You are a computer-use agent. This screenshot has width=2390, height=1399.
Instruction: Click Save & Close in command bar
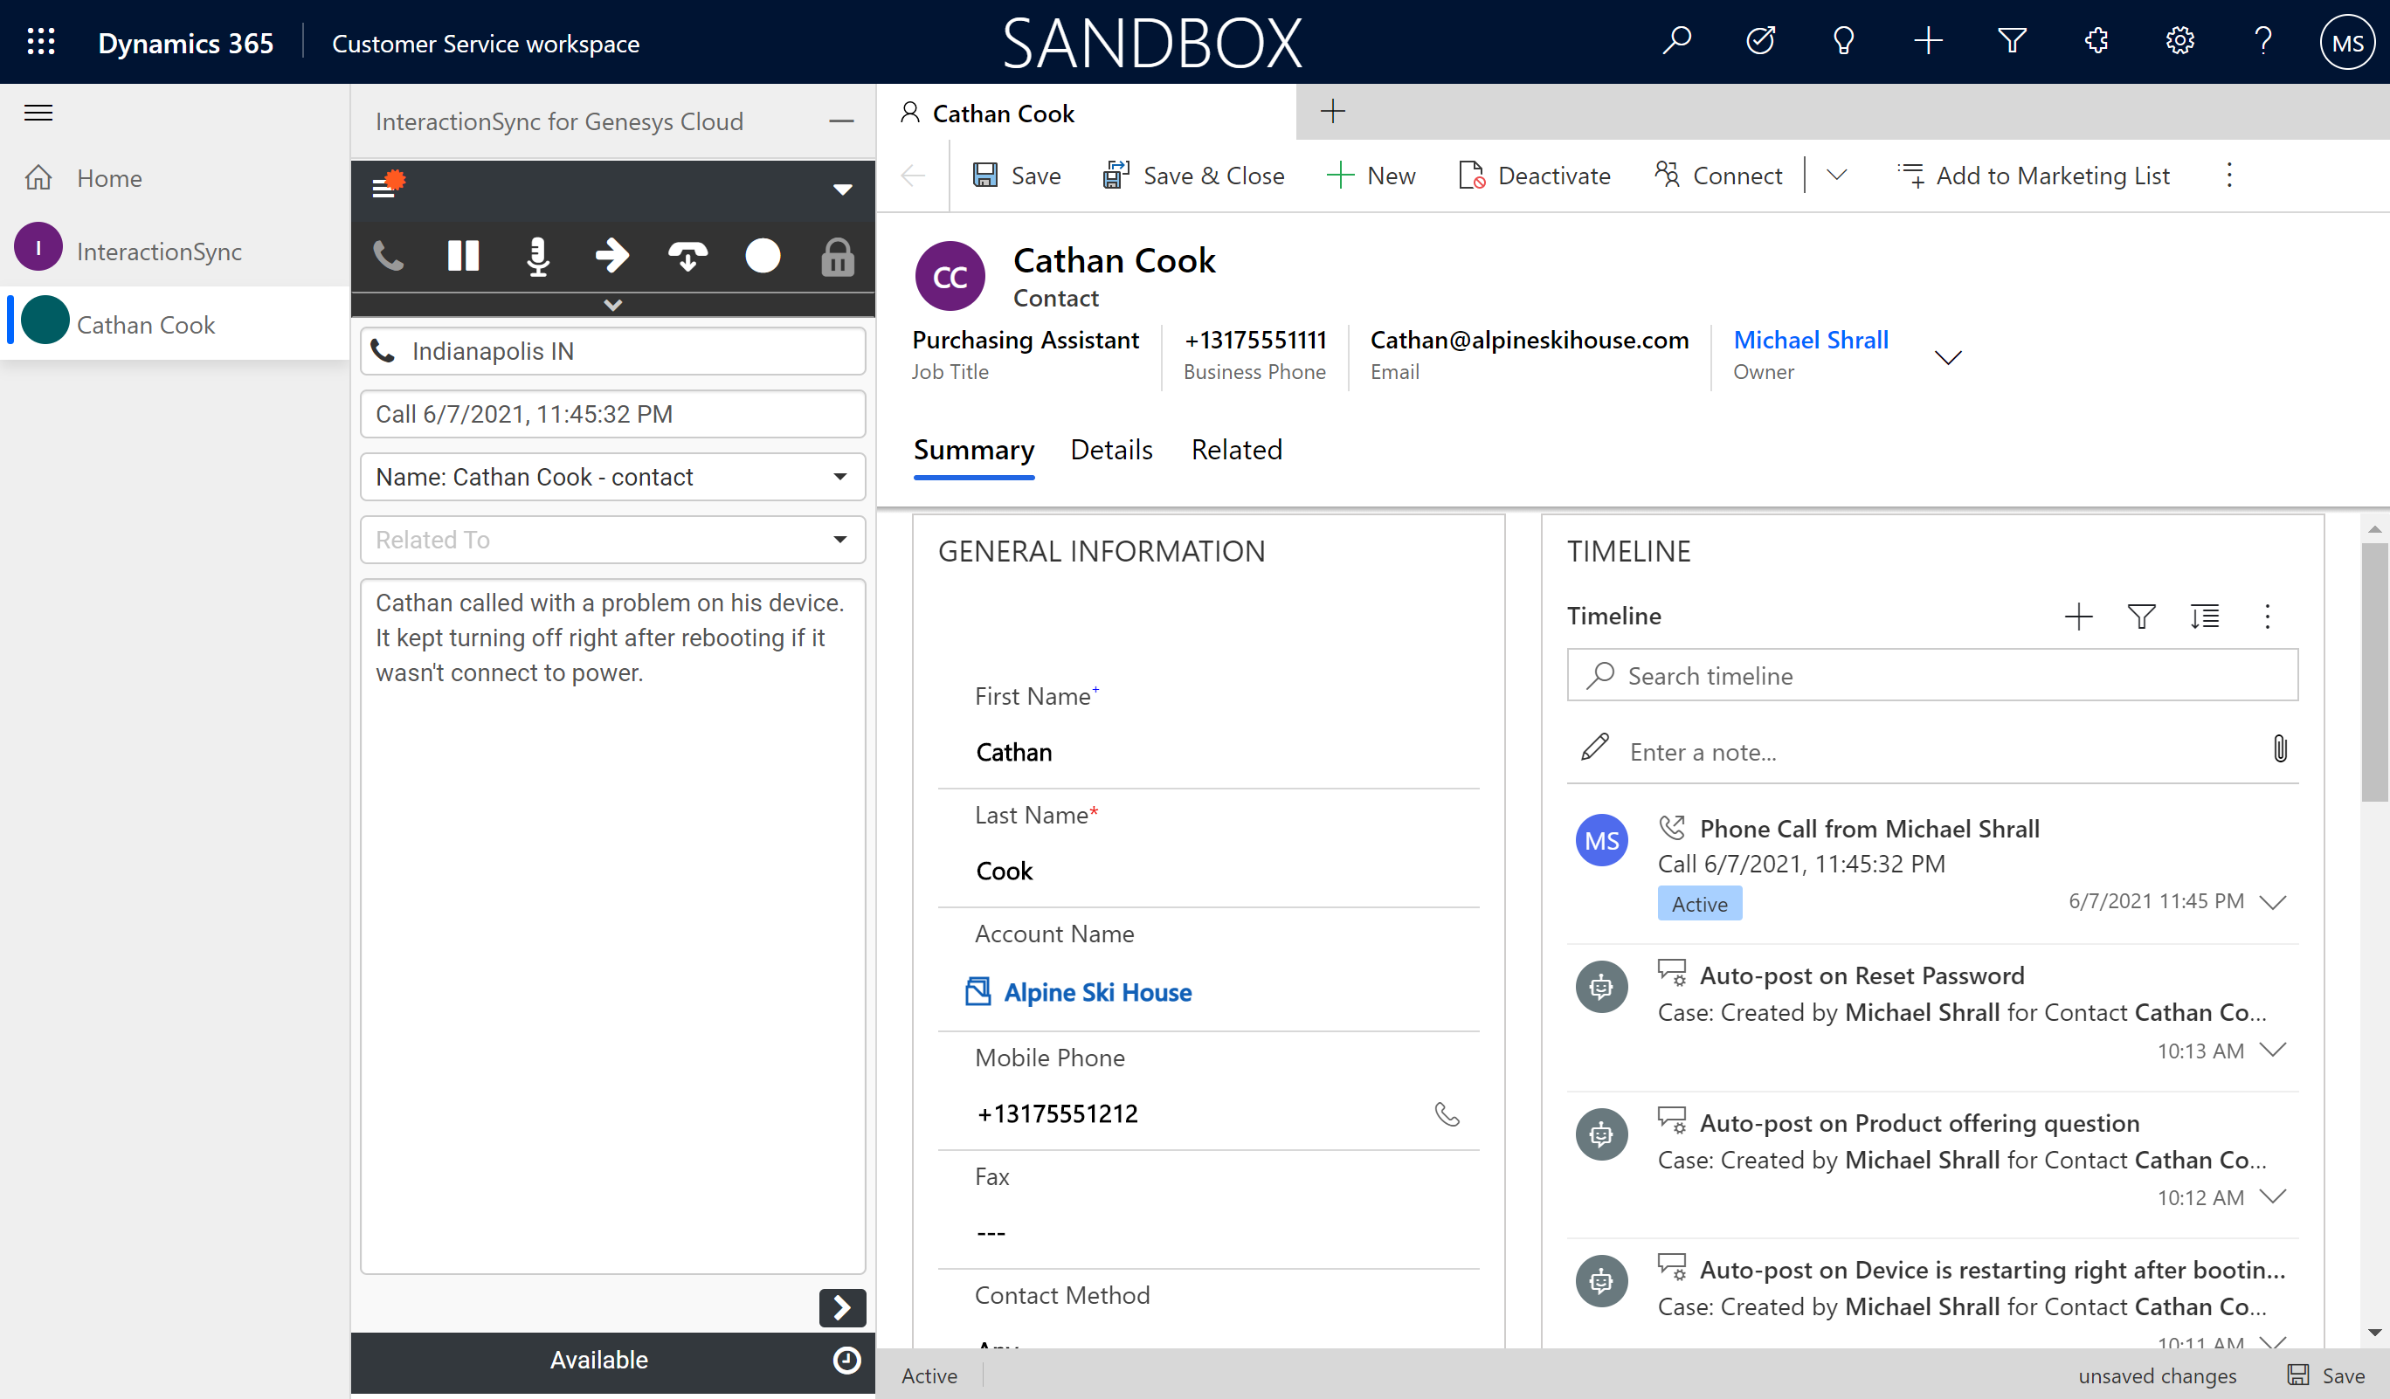click(1193, 176)
